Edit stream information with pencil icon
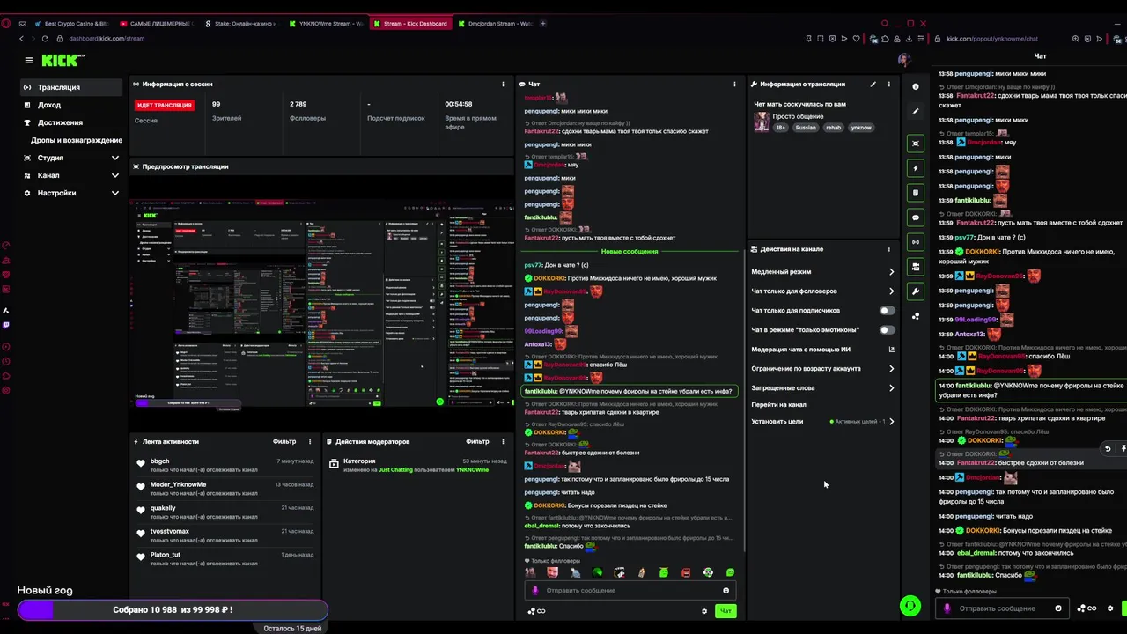The height and width of the screenshot is (634, 1127). click(873, 84)
